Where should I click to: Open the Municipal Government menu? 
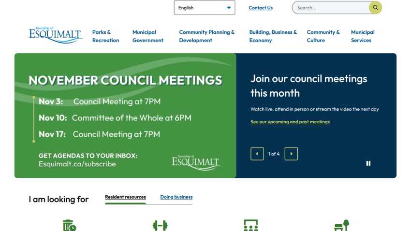point(148,36)
